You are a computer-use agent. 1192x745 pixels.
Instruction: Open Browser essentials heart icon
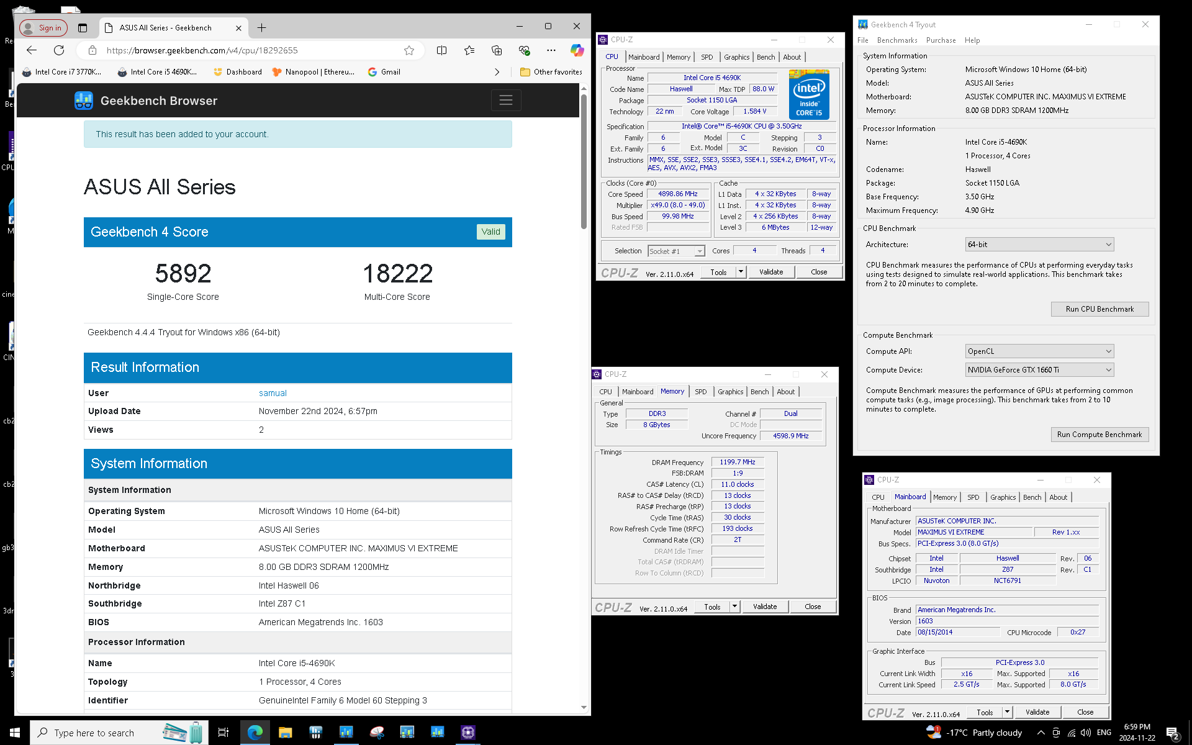524,50
